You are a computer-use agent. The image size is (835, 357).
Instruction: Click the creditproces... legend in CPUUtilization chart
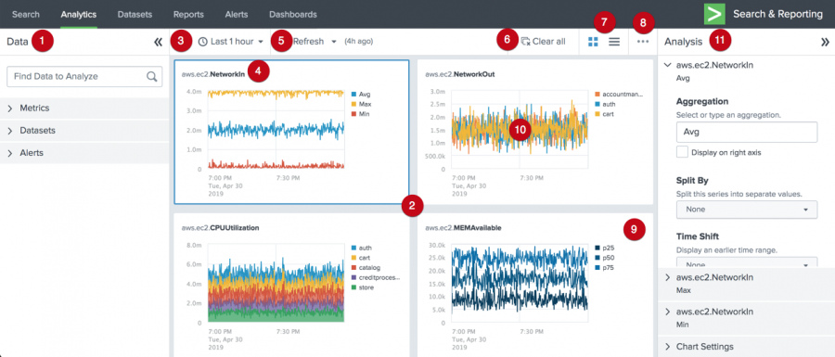pos(376,277)
